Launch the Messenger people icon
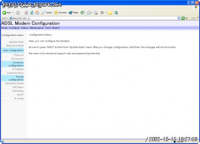The height and width of the screenshot is (144, 200). click(116, 13)
